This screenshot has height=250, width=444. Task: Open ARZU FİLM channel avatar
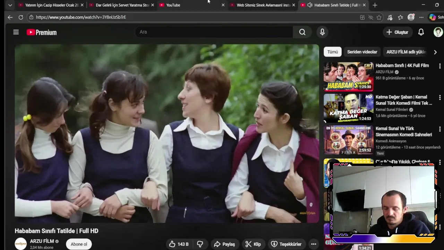(x=20, y=244)
